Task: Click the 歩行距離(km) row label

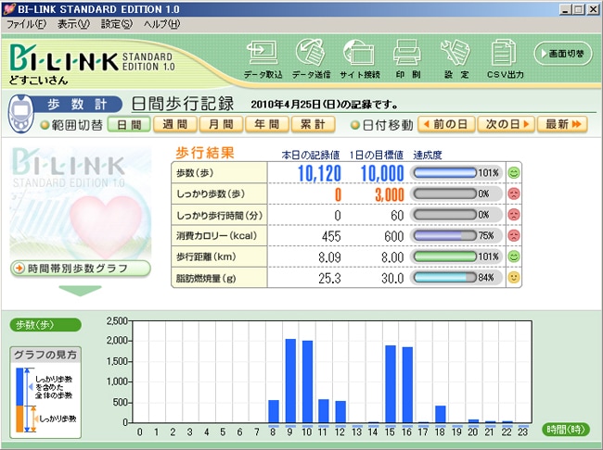Action: tap(206, 256)
